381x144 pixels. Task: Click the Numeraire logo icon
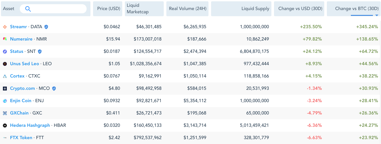click(x=5, y=39)
